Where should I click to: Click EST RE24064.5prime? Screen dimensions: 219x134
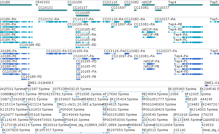(x=155, y=94)
